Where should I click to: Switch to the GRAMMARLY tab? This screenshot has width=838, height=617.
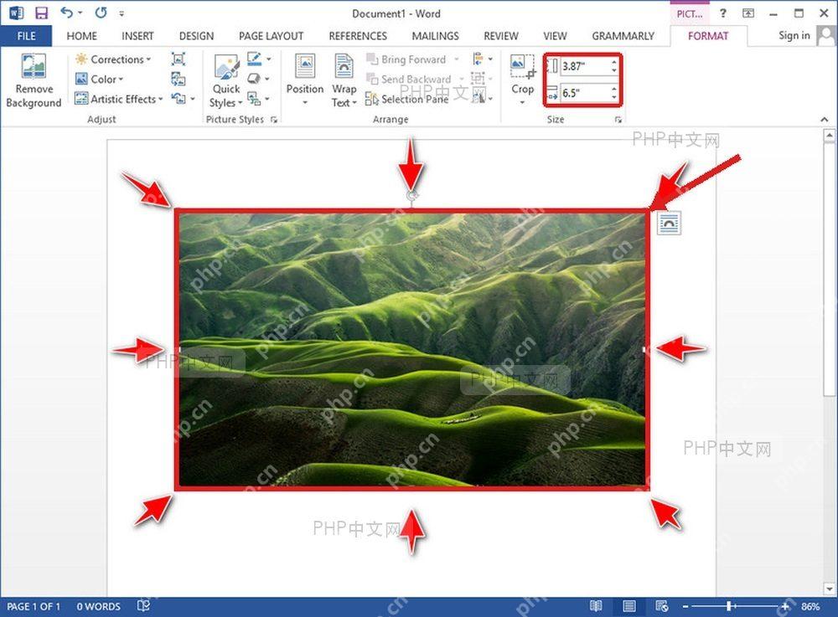point(623,36)
